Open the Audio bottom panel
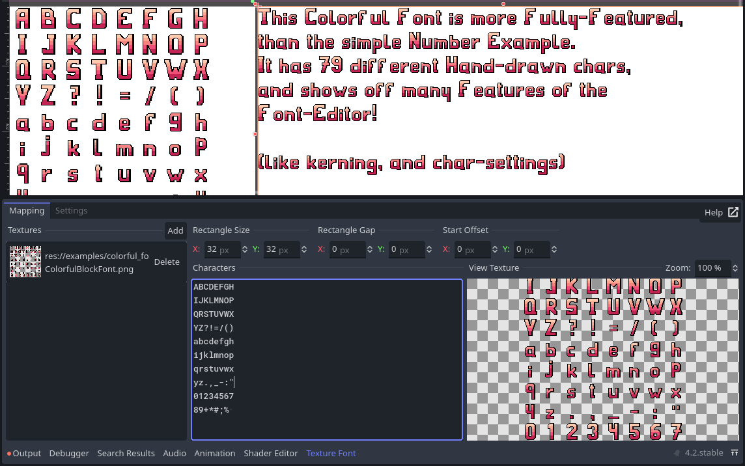The width and height of the screenshot is (745, 466). point(175,453)
